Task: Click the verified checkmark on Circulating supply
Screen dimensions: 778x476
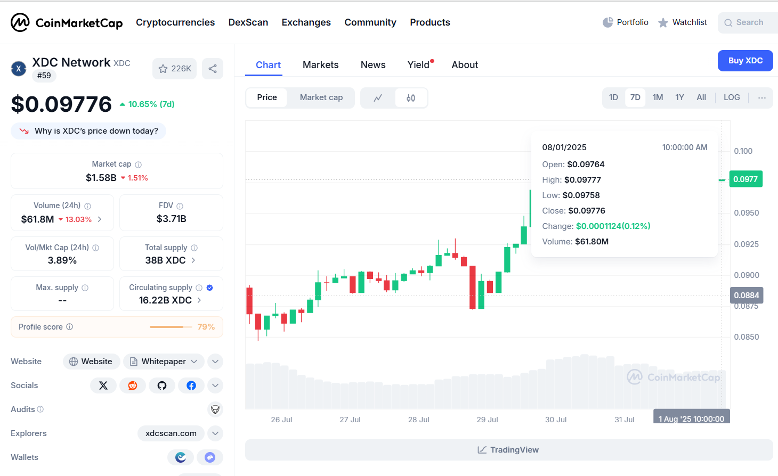Action: pos(210,288)
